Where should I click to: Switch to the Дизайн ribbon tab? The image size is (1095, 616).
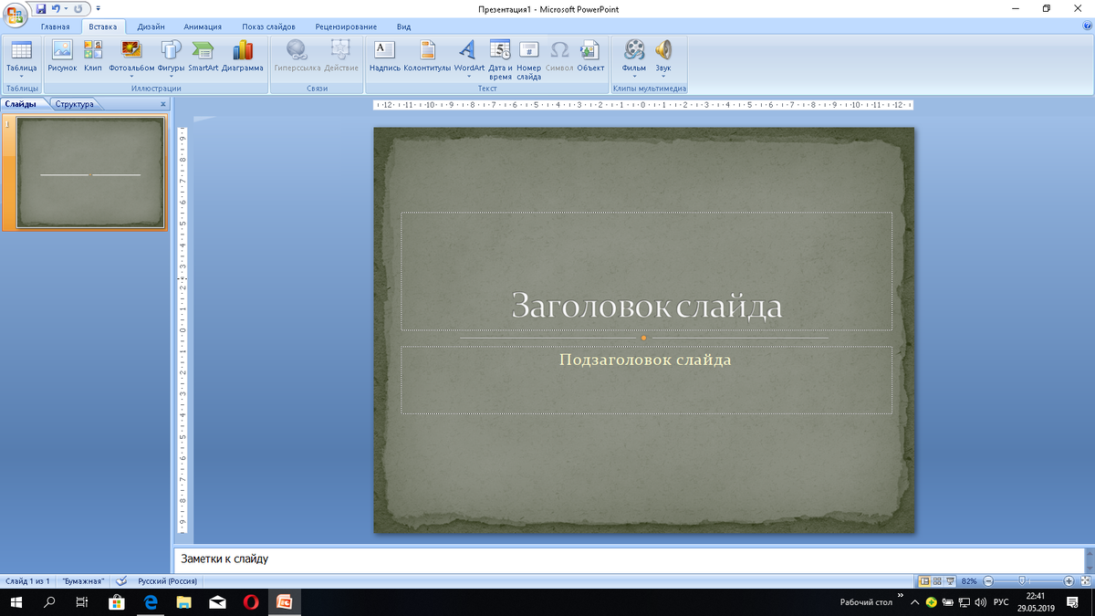click(151, 26)
